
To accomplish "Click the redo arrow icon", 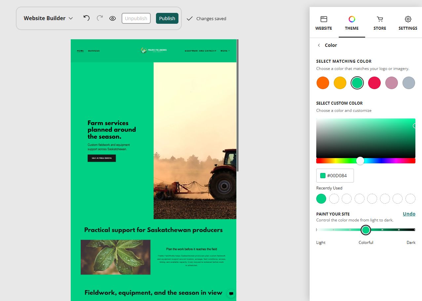I will click(99, 18).
